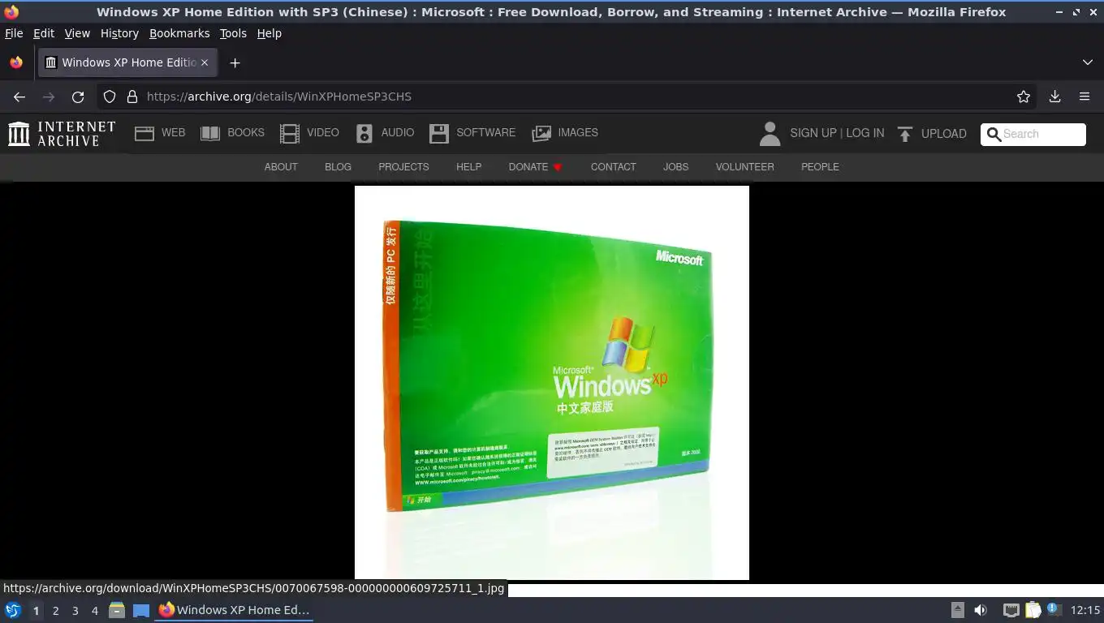The image size is (1104, 623).
Task: Open the Edit menu
Action: pyautogui.click(x=44, y=33)
